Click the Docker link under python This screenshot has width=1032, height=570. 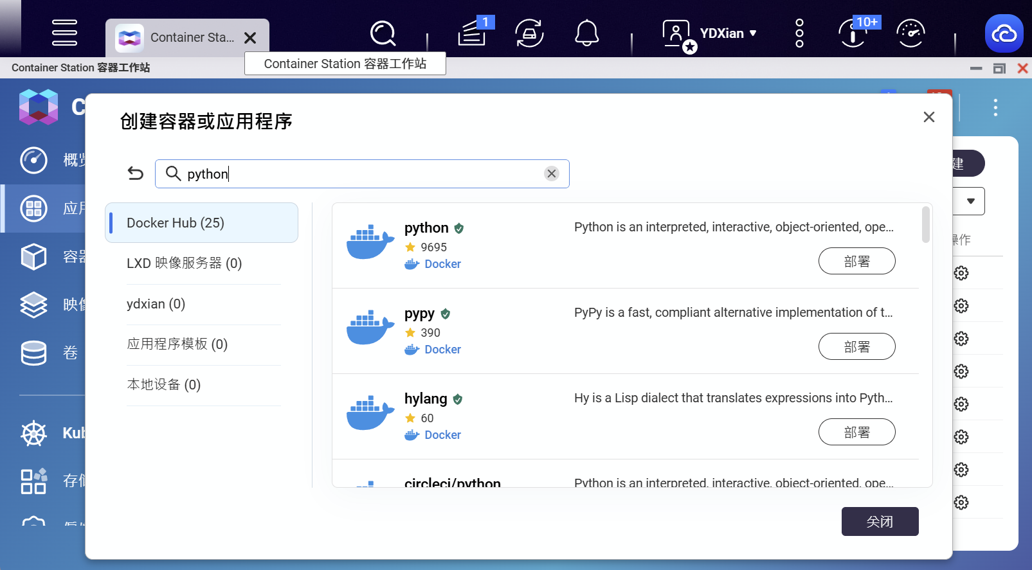pos(442,264)
